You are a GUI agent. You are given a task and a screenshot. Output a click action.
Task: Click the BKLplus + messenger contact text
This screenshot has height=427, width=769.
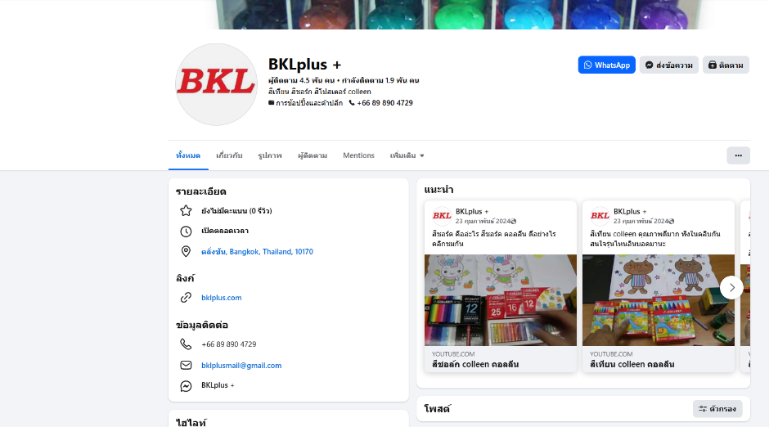(218, 385)
